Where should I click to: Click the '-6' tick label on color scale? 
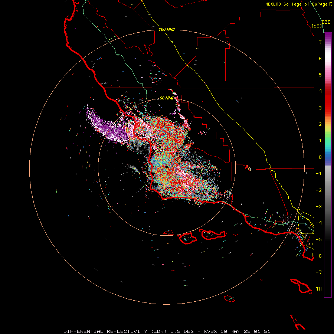click(319, 256)
